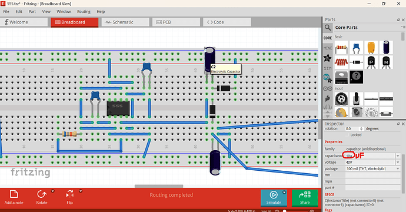406x212 pixels.
Task: Select the resistor part in Core Parts
Action: click(341, 48)
